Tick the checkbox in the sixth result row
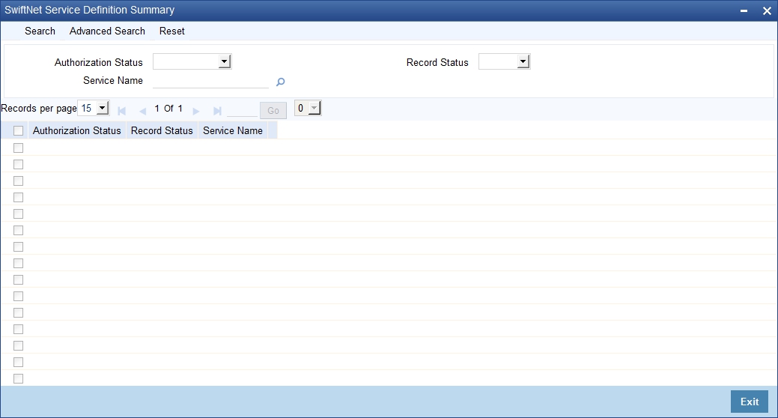The width and height of the screenshot is (778, 418). [19, 230]
